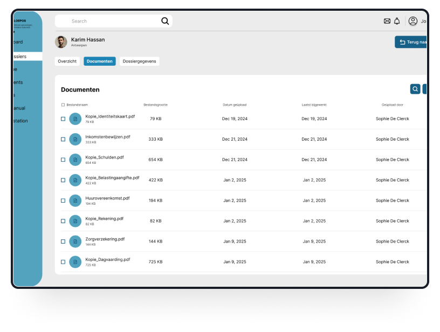Screen dimensions: 440x332
Task: Click the Loepos logo in sidebar
Action: [x=23, y=24]
